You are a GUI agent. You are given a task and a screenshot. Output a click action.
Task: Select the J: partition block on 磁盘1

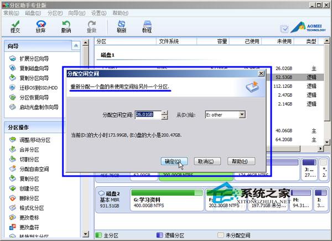309,169
